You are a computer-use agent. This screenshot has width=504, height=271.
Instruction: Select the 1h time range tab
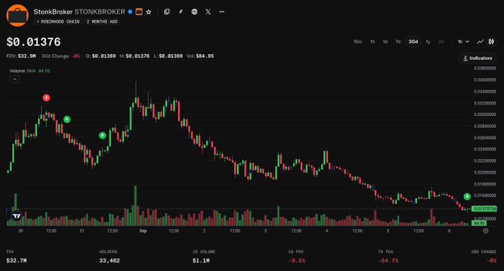(372, 42)
